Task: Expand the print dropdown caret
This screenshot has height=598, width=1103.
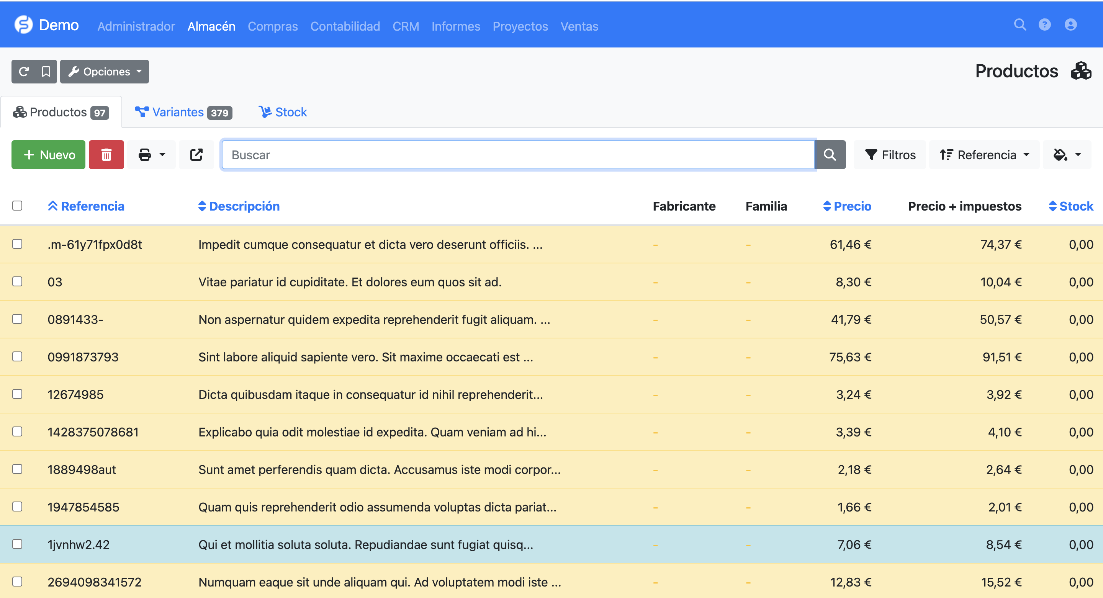Action: click(162, 155)
